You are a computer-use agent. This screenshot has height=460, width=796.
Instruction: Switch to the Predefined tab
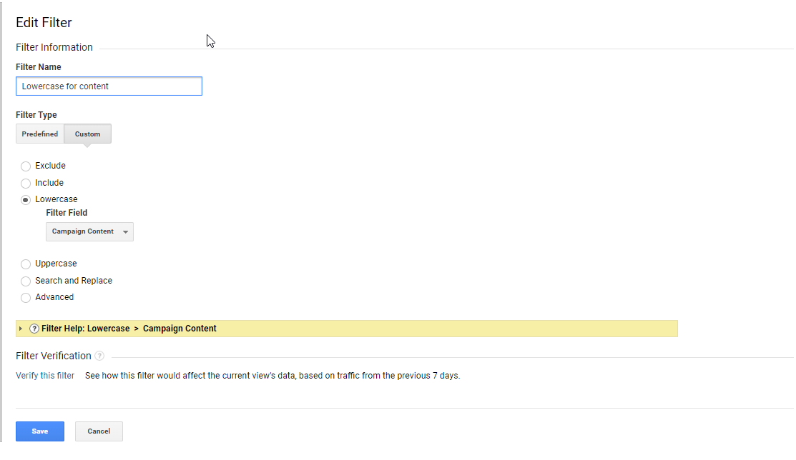(x=39, y=134)
